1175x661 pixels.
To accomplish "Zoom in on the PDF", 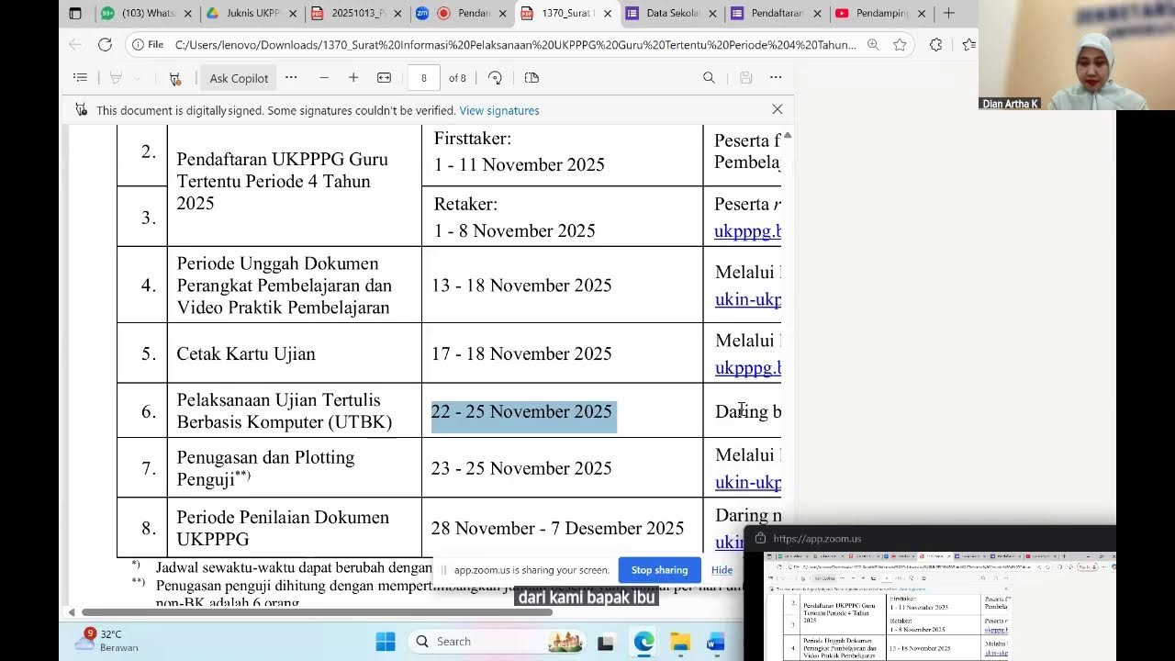I will [353, 78].
